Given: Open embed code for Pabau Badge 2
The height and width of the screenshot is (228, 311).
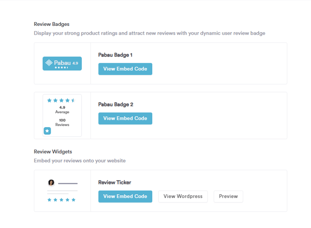Looking at the screenshot, I should (125, 118).
